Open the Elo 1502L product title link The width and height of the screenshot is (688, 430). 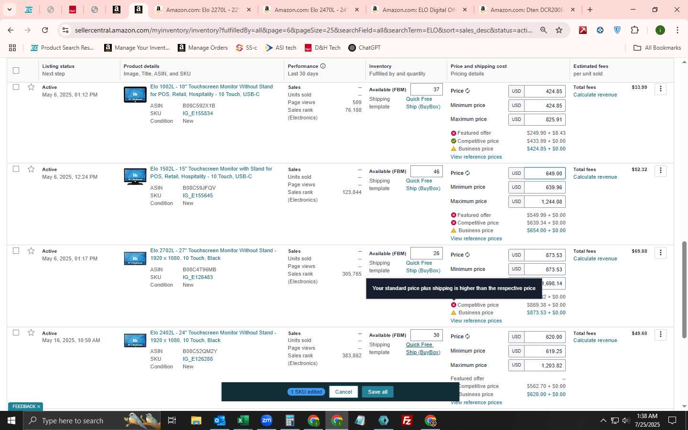[x=211, y=172]
